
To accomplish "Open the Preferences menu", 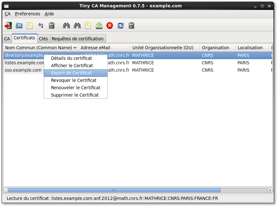I will 27,14.
